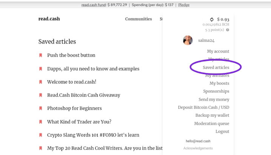Image resolution: width=271 pixels, height=155 pixels.
Task: Click Spending (per day): $ 137 text
Action: click(x=152, y=5)
